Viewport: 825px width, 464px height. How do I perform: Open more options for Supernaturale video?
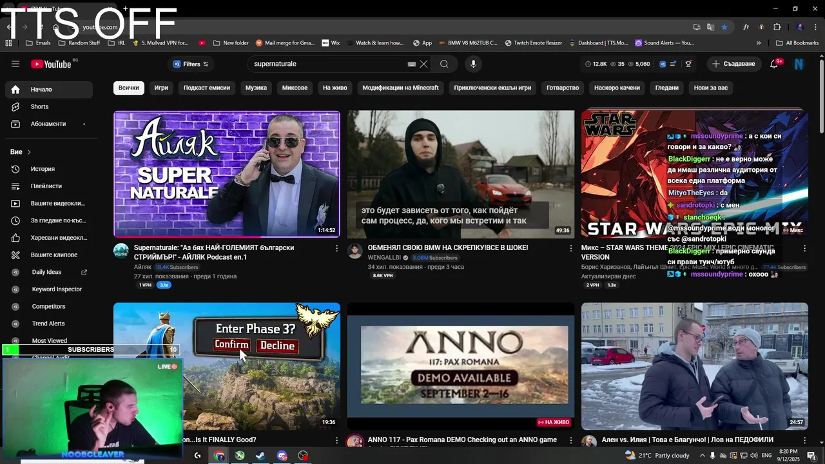click(x=336, y=248)
